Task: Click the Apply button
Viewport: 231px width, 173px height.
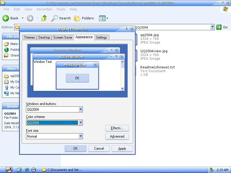Action: 122,148
